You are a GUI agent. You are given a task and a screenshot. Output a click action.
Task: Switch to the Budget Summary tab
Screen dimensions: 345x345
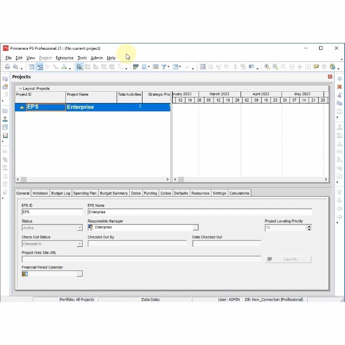click(x=114, y=193)
